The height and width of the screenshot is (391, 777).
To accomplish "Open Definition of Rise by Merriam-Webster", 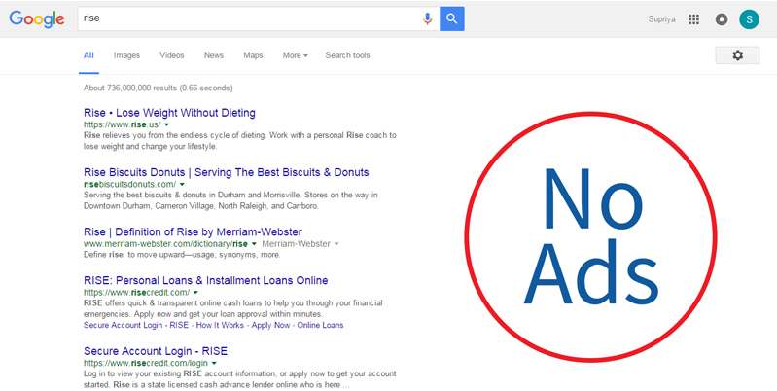I will tap(193, 231).
